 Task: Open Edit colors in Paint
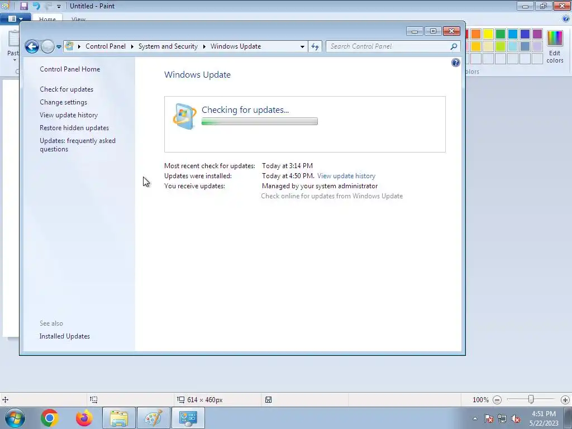pos(555,47)
